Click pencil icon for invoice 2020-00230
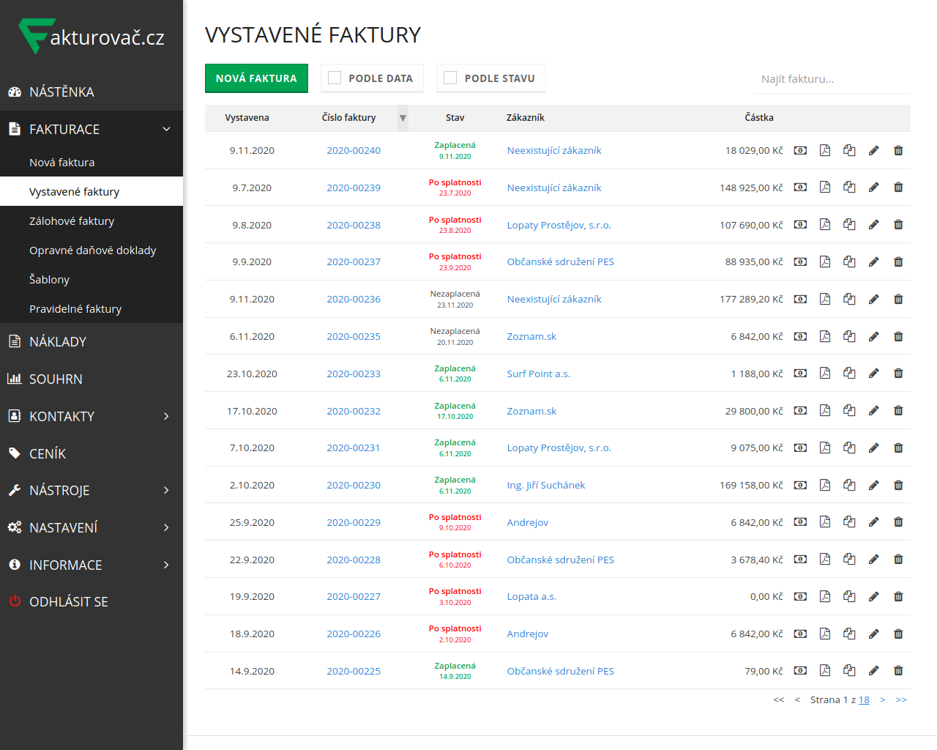 pos(873,485)
